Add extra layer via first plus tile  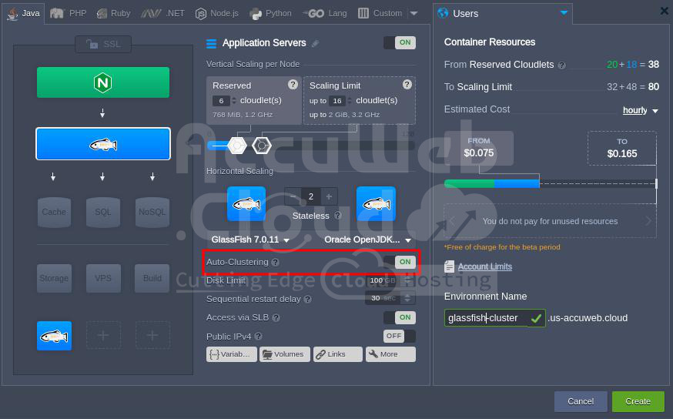tap(103, 335)
